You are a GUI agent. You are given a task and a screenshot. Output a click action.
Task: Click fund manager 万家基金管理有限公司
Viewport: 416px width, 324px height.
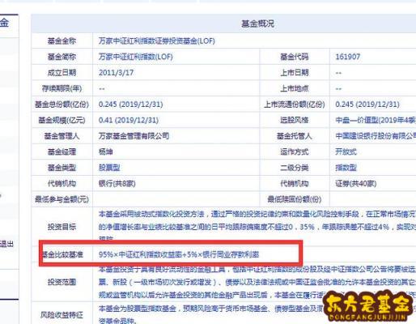(x=134, y=136)
